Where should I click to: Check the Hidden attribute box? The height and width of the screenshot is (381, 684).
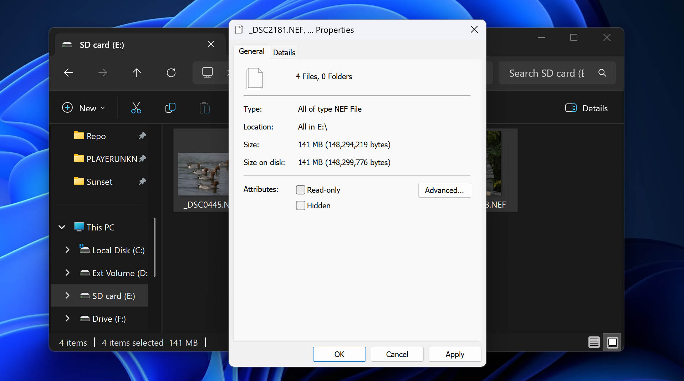301,205
